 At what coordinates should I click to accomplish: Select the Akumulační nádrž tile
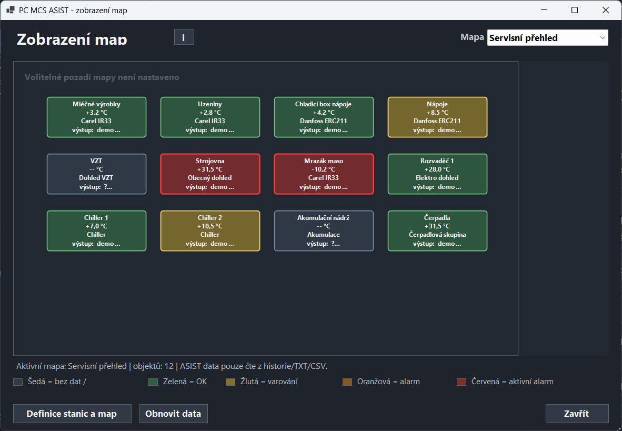[324, 230]
